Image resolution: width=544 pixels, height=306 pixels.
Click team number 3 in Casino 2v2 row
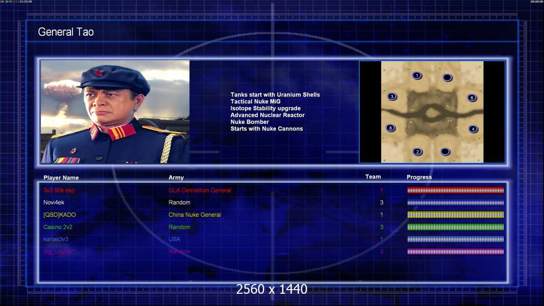coord(382,227)
